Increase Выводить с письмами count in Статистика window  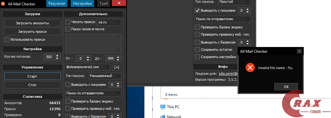tap(118, 83)
